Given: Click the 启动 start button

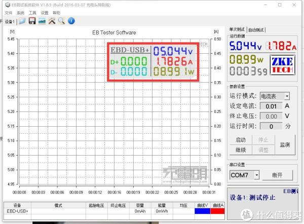Looking at the screenshot, I should coord(241,140).
